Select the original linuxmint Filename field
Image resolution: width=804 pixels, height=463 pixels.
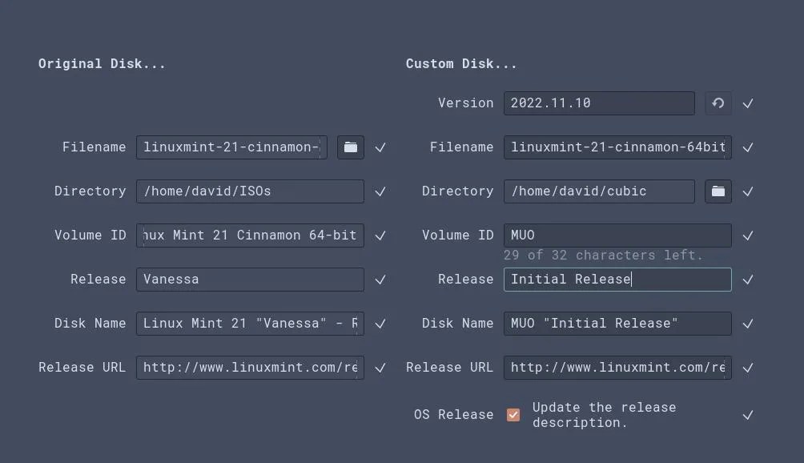(231, 147)
